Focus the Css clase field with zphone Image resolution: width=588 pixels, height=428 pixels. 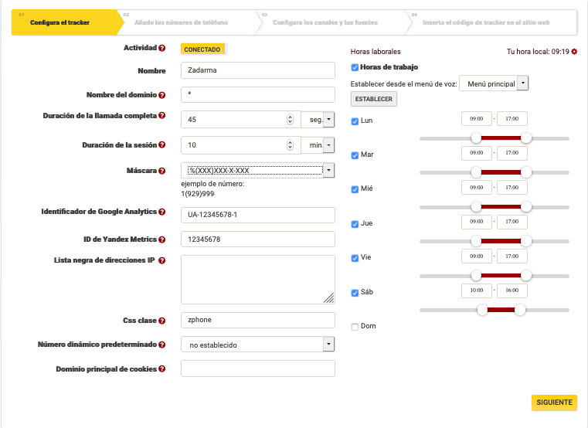click(257, 320)
